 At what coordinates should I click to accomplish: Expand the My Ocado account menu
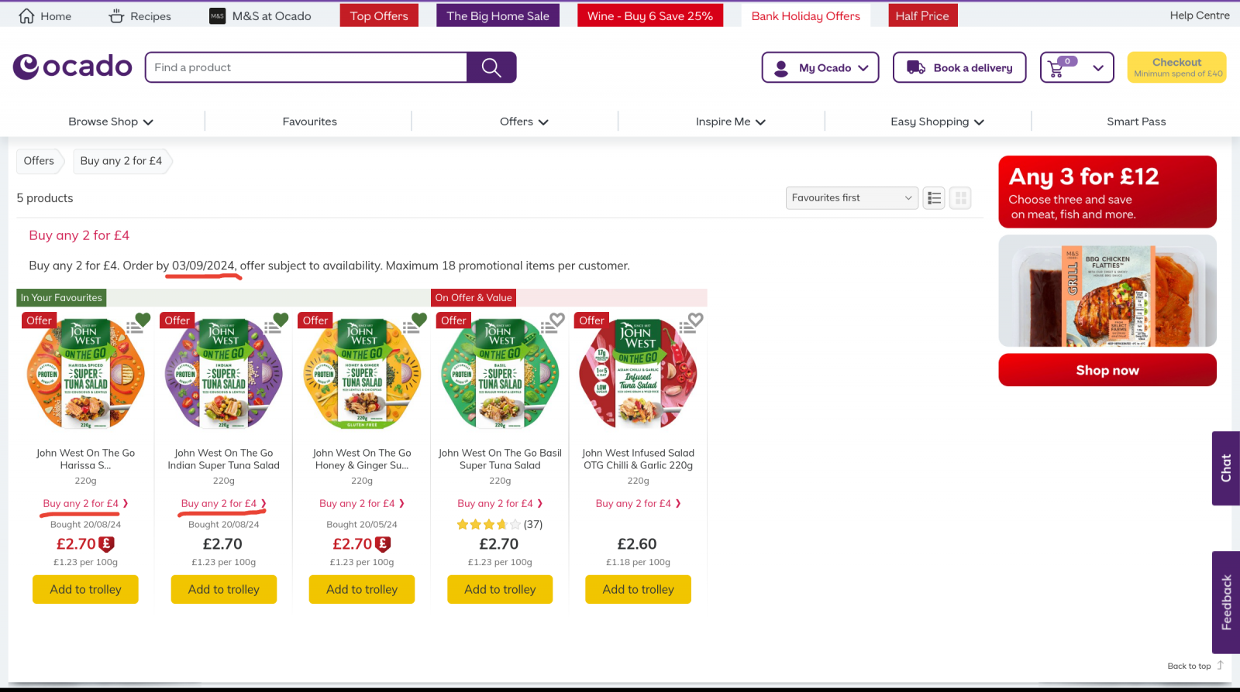(x=820, y=67)
